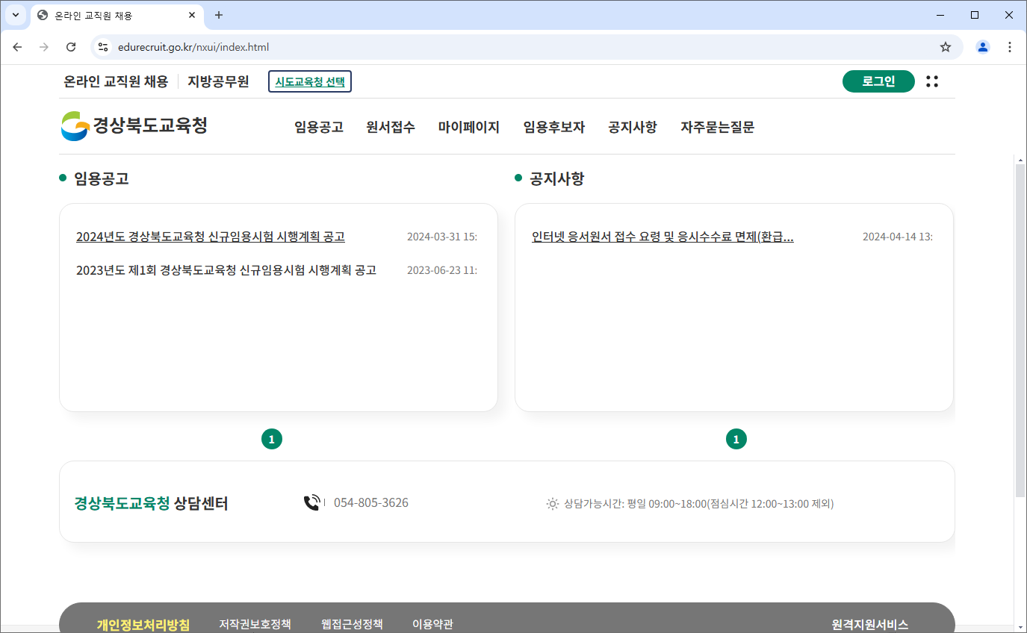Bookmark this page with the star icon
This screenshot has height=633, width=1027.
point(946,47)
